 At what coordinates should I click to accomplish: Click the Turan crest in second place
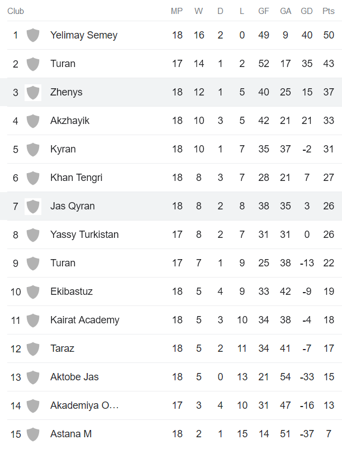coord(33,63)
